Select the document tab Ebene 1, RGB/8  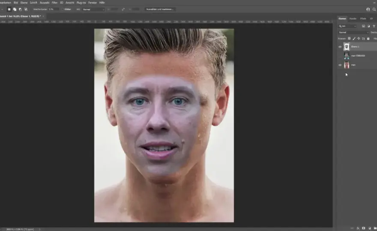pyautogui.click(x=21, y=16)
